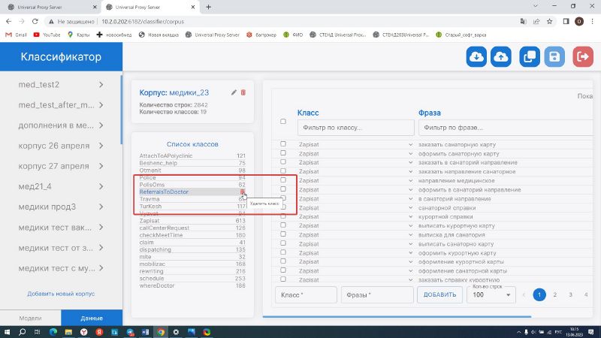Image resolution: width=601 pixels, height=338 pixels.
Task: Delete the ReferralsToDoctor class via trash icon
Action: coord(243,192)
